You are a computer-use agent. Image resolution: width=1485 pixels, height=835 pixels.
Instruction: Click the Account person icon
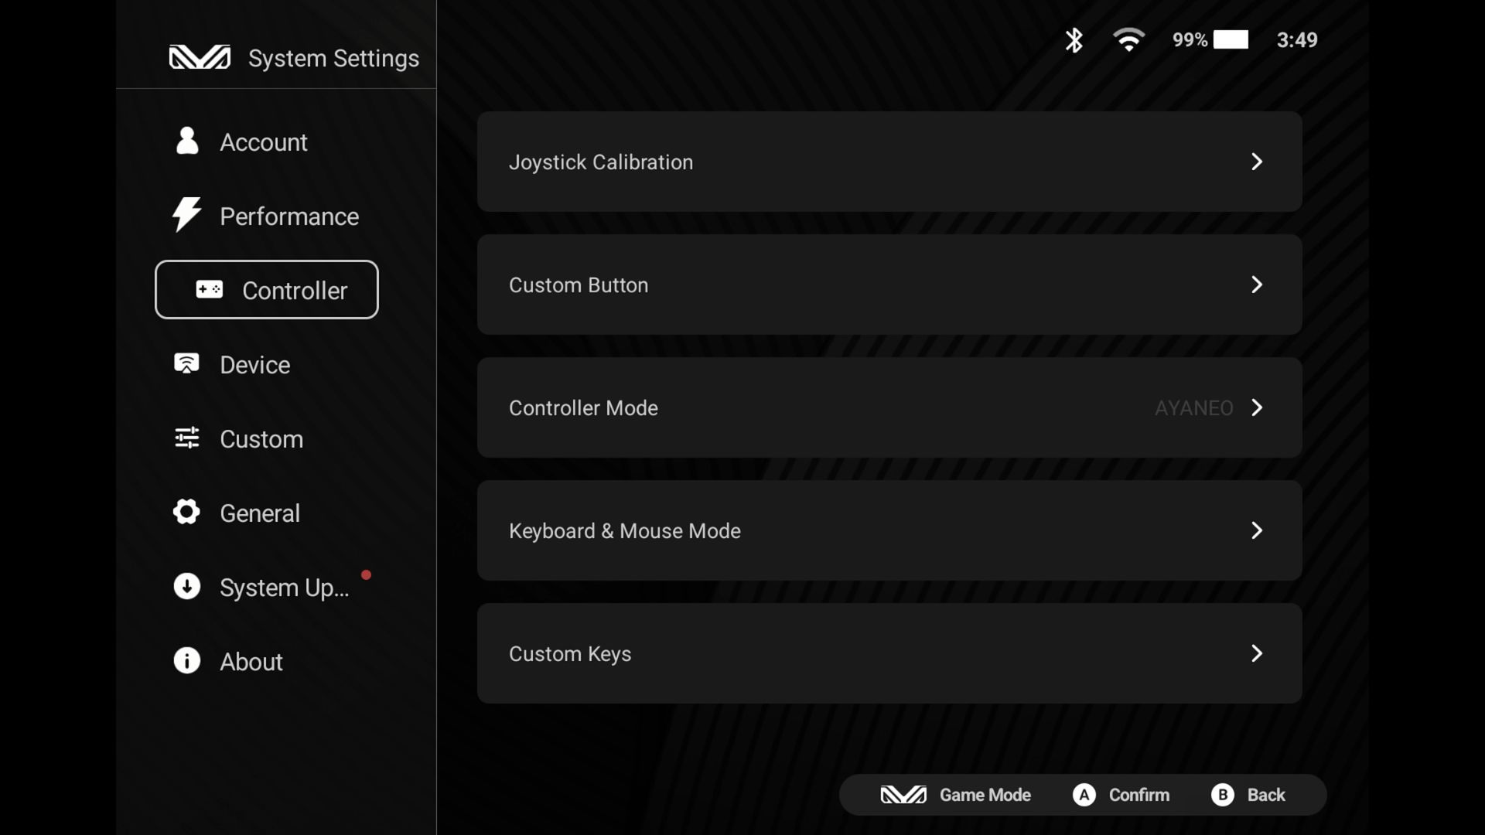point(187,141)
